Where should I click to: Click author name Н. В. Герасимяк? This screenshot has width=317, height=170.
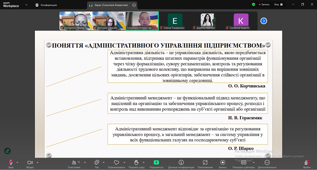pos(245,118)
